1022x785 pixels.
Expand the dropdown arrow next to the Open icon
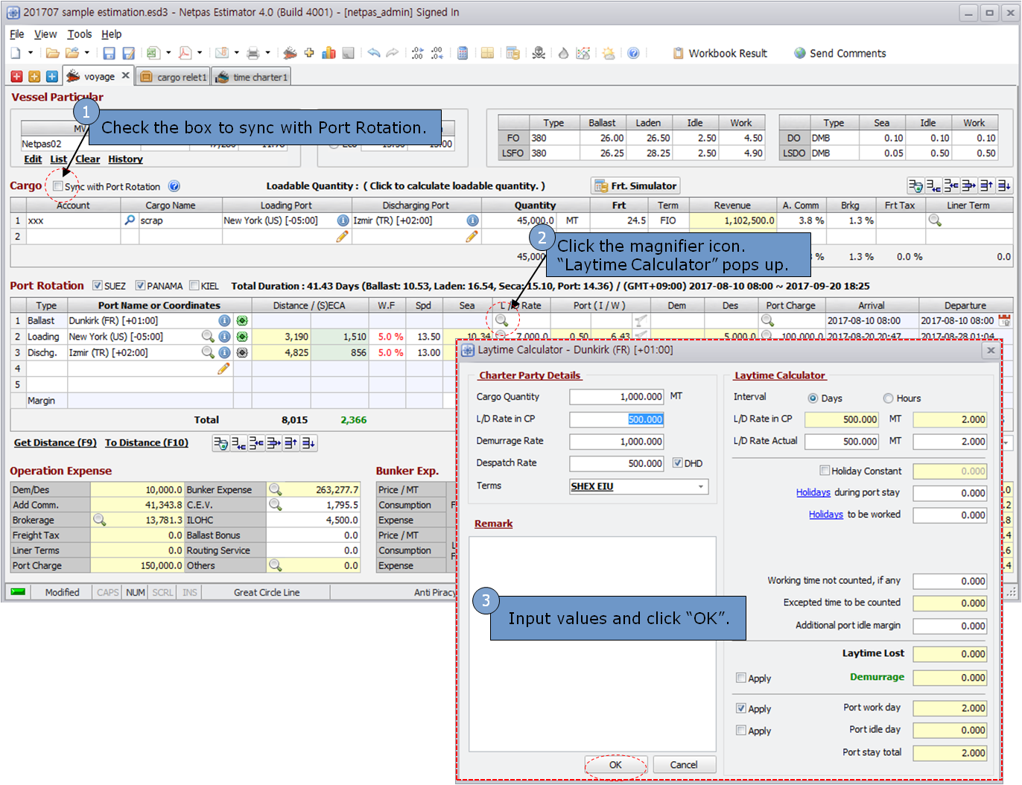[87, 53]
